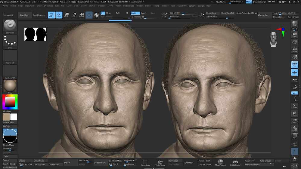Click the black head silhouette reference thumbnail

[x=35, y=34]
